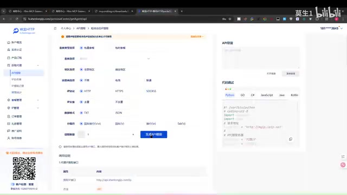Open the browser profile avatar
The height and width of the screenshot is (195, 347).
336,19
